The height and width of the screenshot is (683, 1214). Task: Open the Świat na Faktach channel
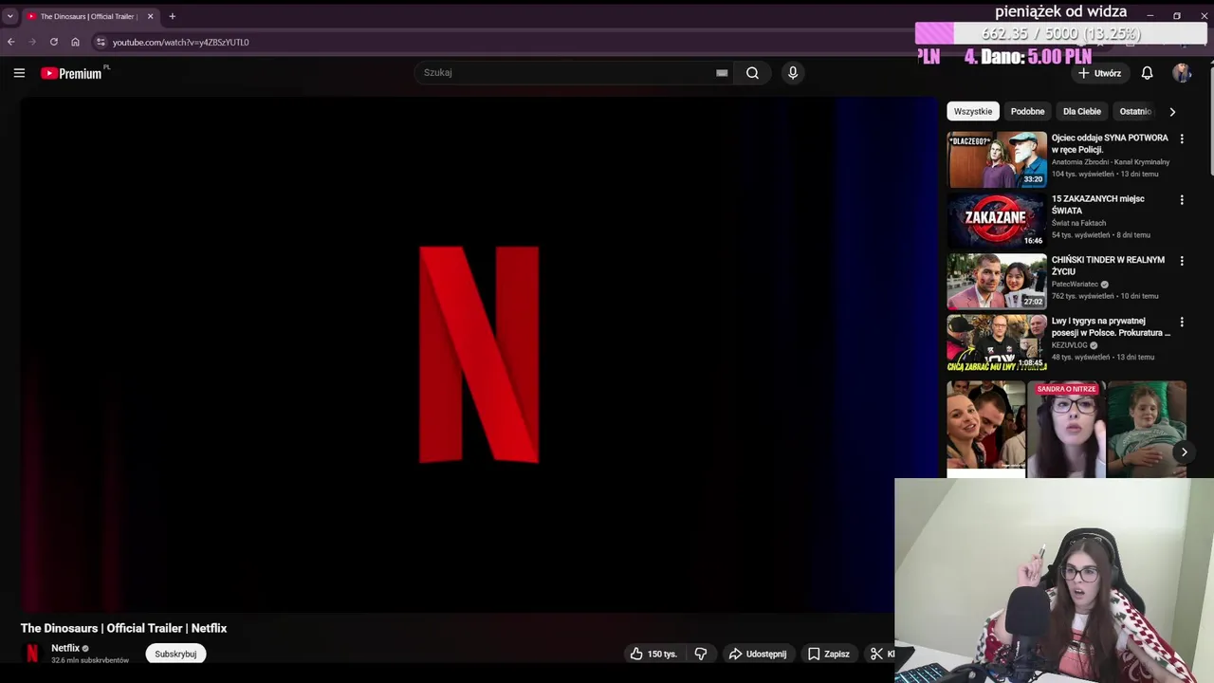tap(1078, 223)
